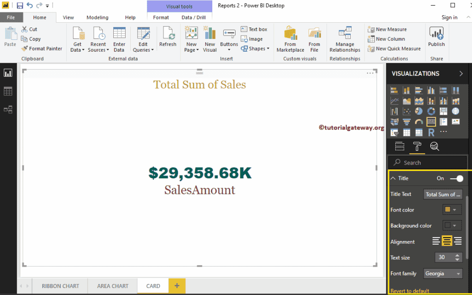Select right alignment for the title
Image resolution: width=472 pixels, height=295 pixels.
pyautogui.click(x=458, y=241)
